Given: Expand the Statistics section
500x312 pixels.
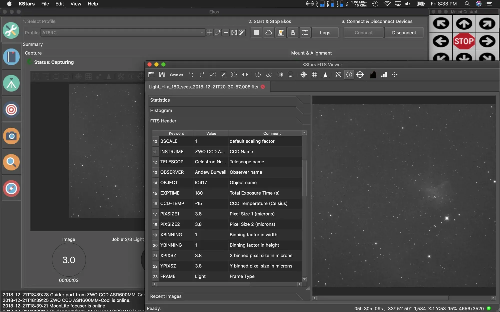Looking at the screenshot, I should click(160, 100).
